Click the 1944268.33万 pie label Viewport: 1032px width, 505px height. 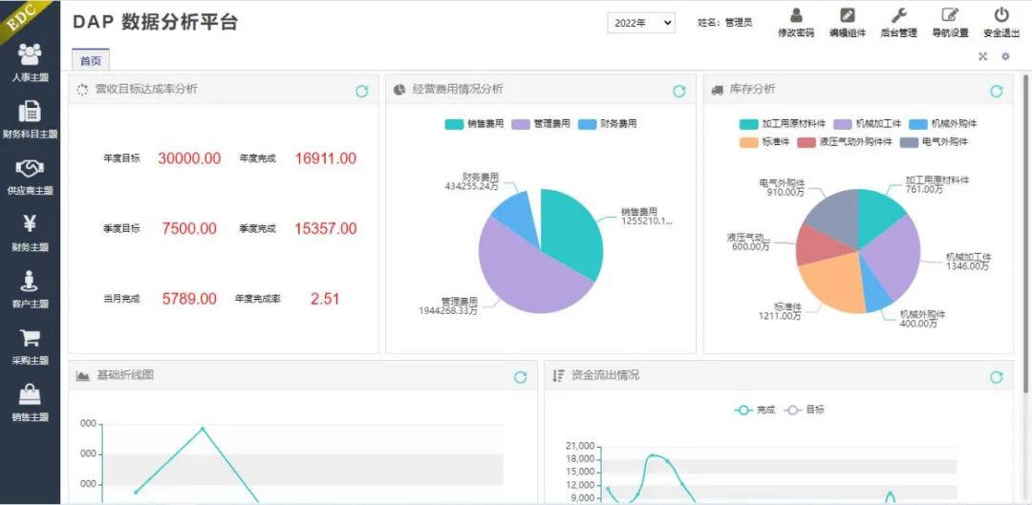(x=448, y=310)
